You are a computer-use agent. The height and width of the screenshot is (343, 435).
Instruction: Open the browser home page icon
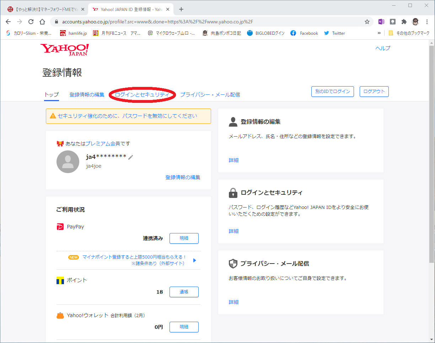click(42, 22)
